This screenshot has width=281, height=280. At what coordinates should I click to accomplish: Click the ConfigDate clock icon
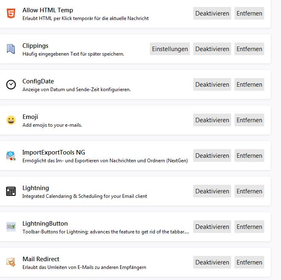tap(11, 85)
